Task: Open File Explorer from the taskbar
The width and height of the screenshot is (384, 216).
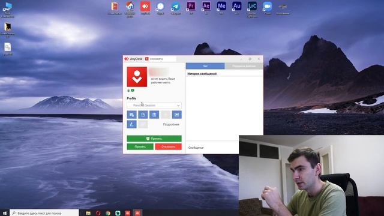Action: (x=88, y=213)
